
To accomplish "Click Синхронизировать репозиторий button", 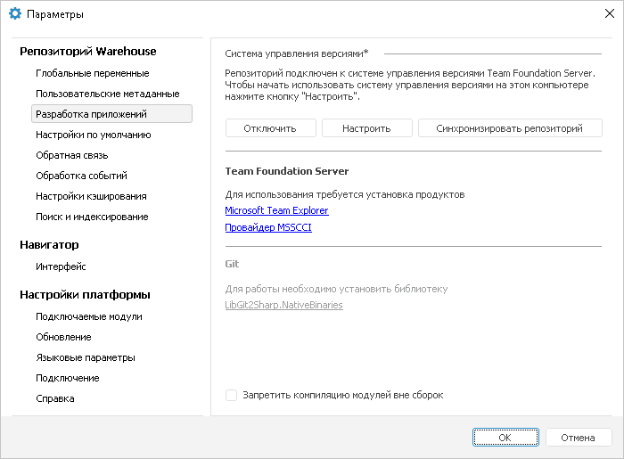I will [x=510, y=128].
